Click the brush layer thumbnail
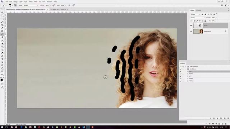230x129 pixels. click(x=198, y=25)
